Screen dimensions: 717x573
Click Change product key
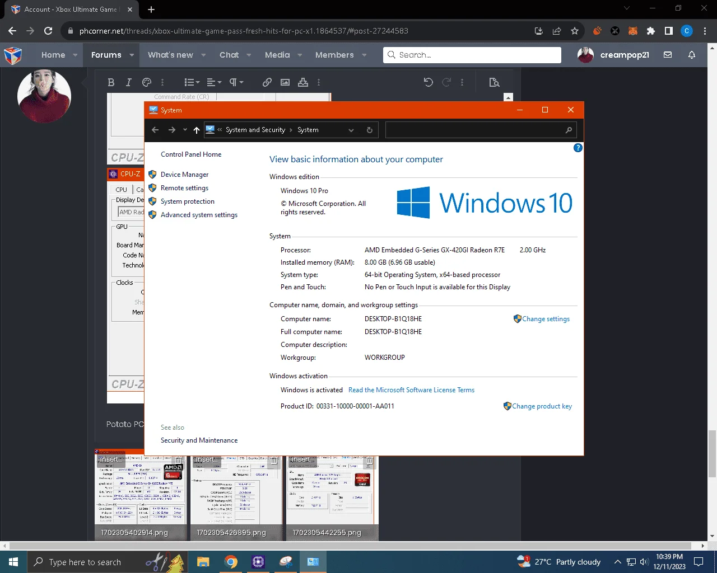click(542, 406)
